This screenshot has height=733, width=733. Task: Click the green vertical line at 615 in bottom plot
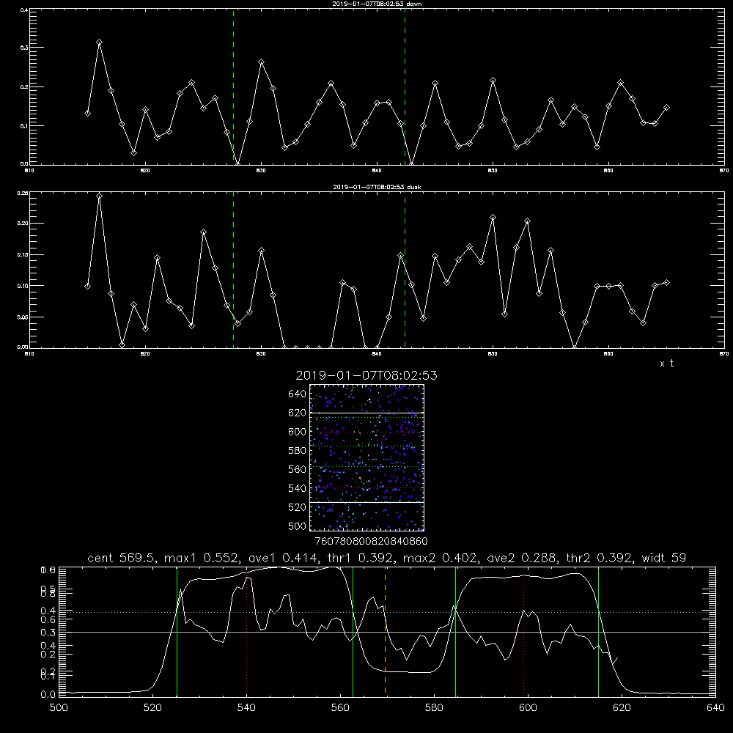click(598, 631)
